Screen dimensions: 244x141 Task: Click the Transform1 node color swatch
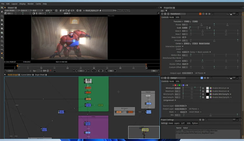coord(200,14)
